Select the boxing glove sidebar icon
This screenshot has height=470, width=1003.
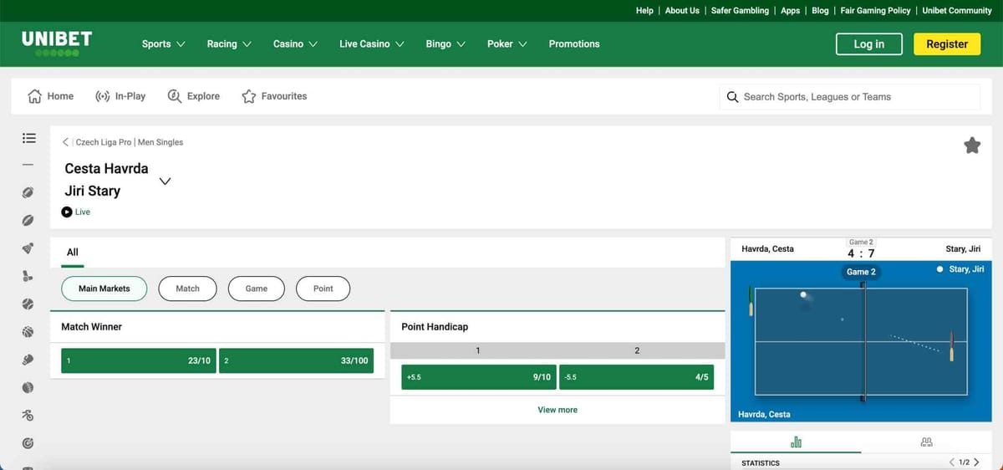coord(28,360)
